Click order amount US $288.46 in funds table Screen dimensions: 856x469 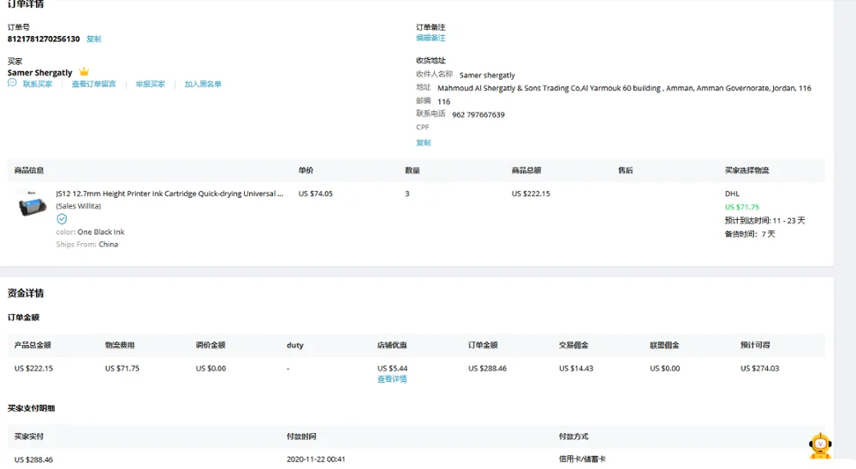click(488, 369)
